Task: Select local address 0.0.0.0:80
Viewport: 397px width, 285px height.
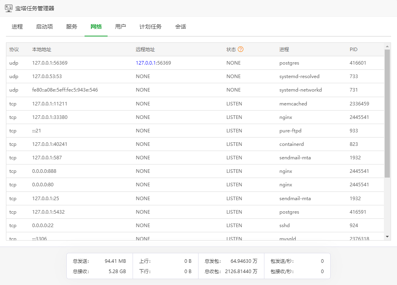Action: pos(43,185)
